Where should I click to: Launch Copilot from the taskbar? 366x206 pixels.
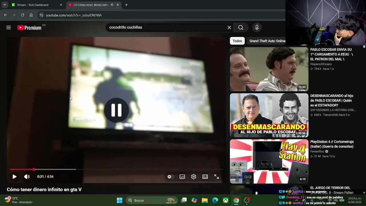coord(194,200)
